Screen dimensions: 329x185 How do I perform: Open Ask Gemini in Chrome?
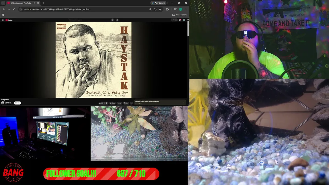click(x=158, y=3)
